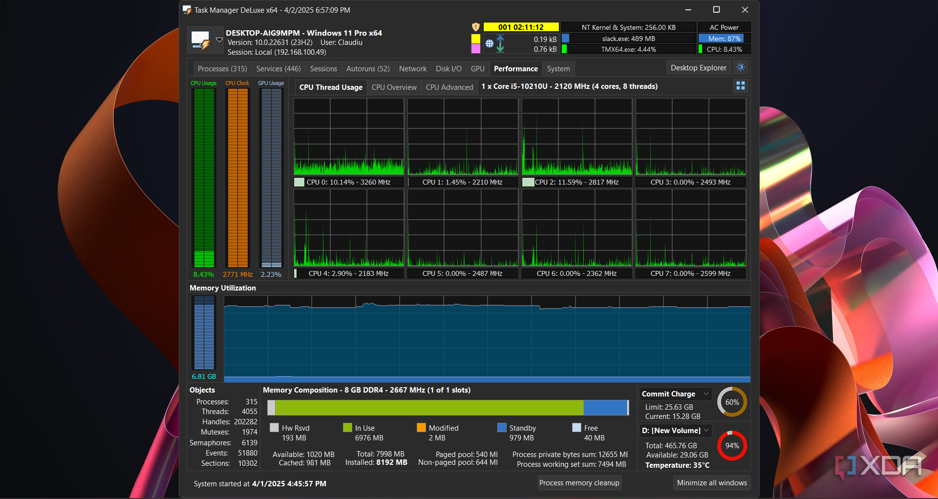Click the CPU 2 thread usage graph
The width and height of the screenshot is (938, 499).
(577, 137)
